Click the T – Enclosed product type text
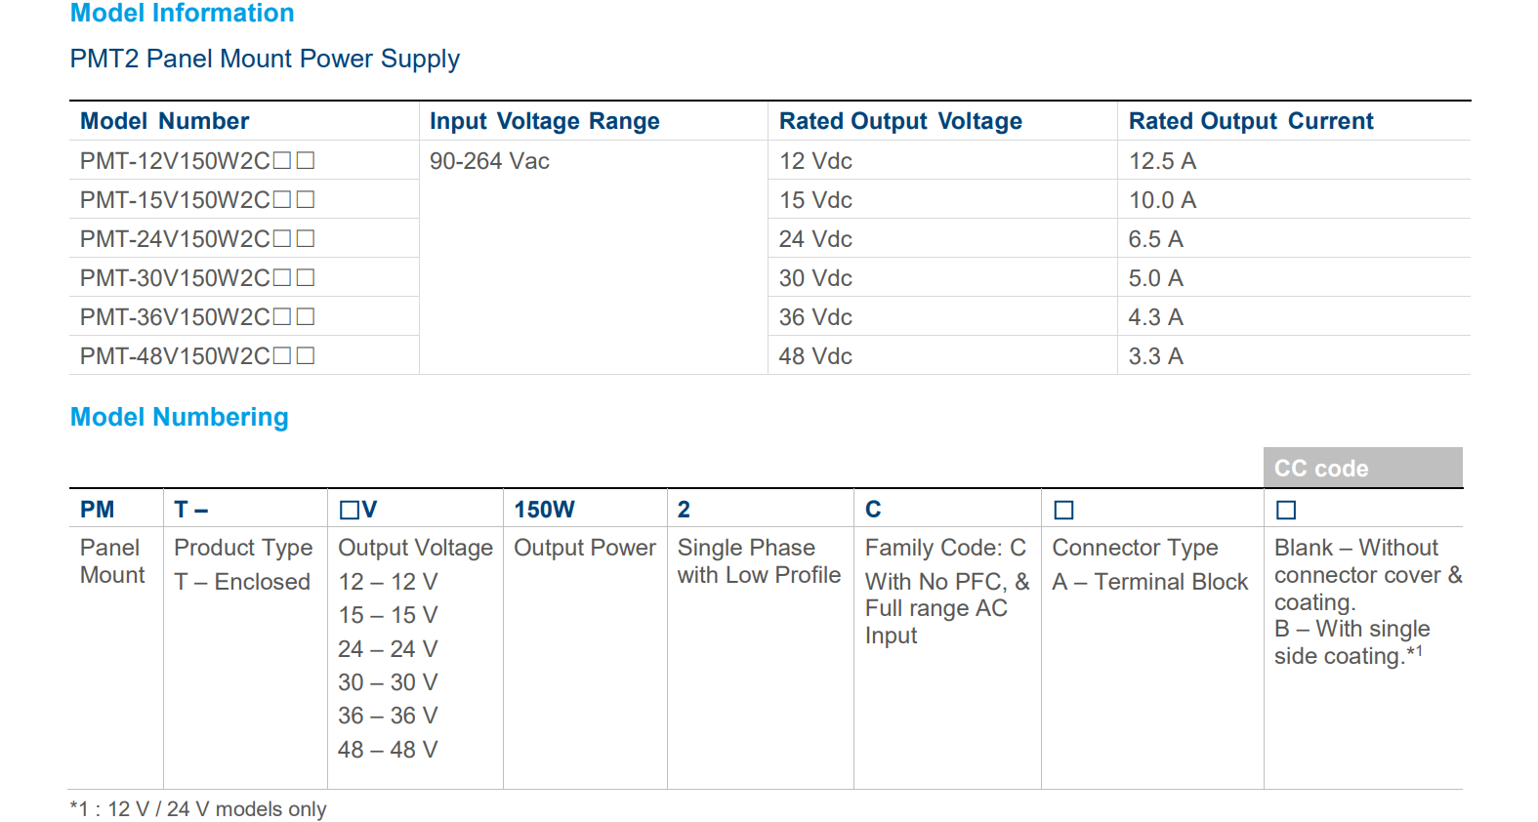The image size is (1538, 822). click(242, 582)
